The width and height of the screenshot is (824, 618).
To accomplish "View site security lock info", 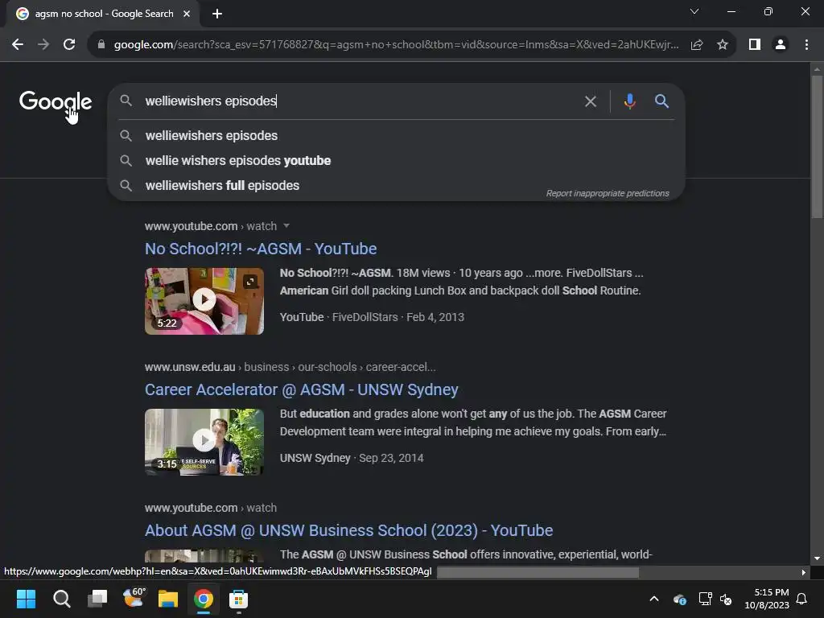I will [x=101, y=45].
